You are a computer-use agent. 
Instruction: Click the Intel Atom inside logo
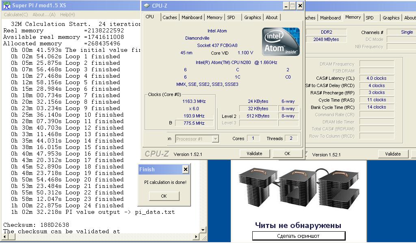(x=281, y=42)
